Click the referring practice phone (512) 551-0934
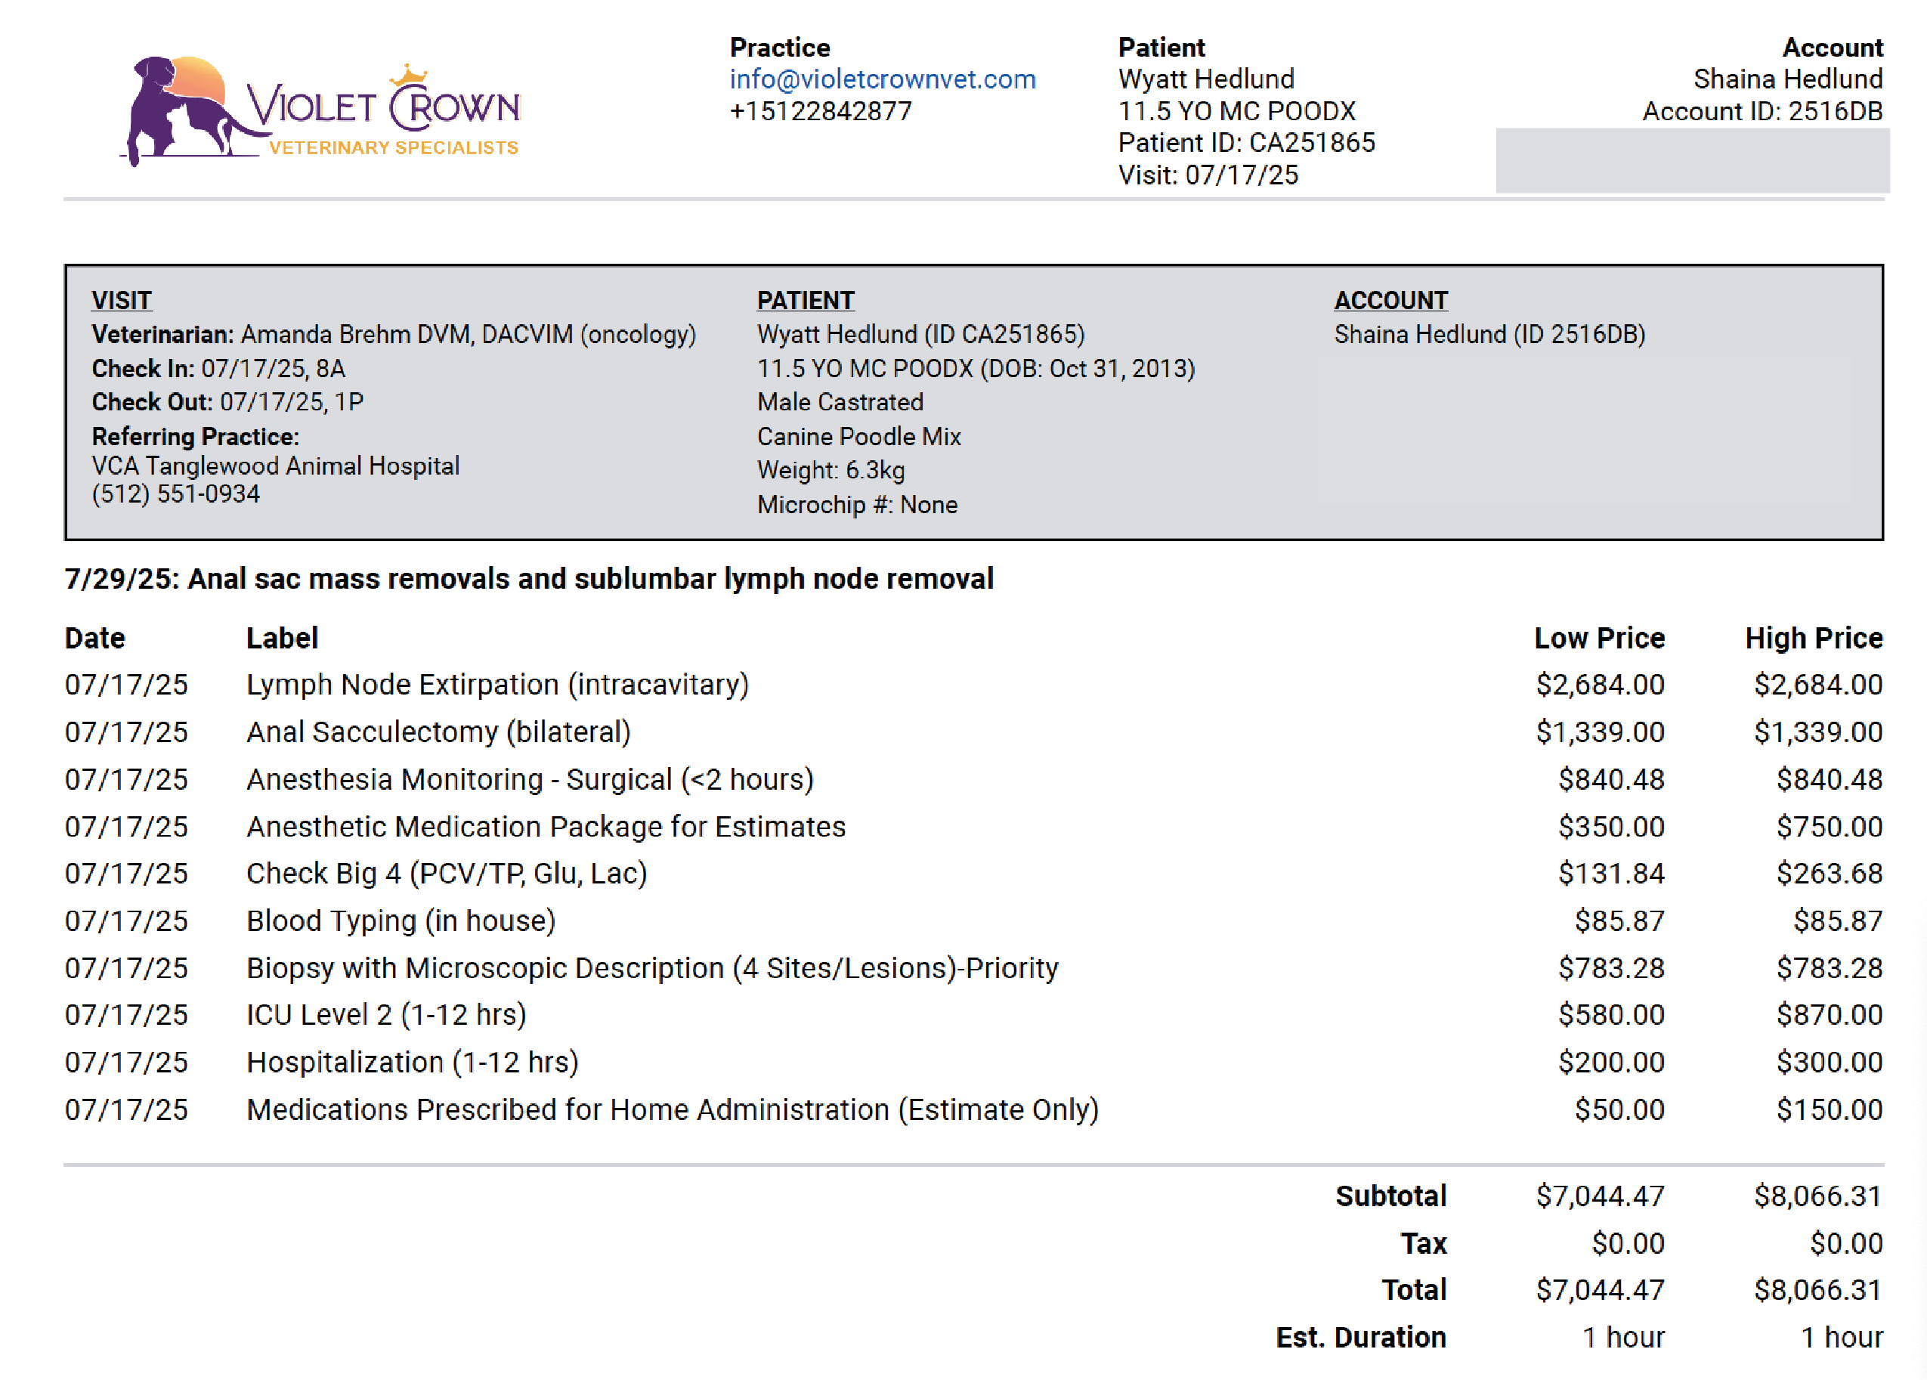1927x1380 pixels. (176, 494)
